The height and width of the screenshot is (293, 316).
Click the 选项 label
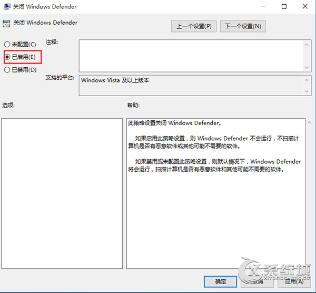pos(8,105)
